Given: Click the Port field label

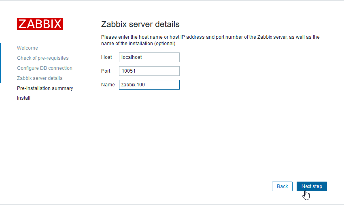Looking at the screenshot, I should (106, 71).
